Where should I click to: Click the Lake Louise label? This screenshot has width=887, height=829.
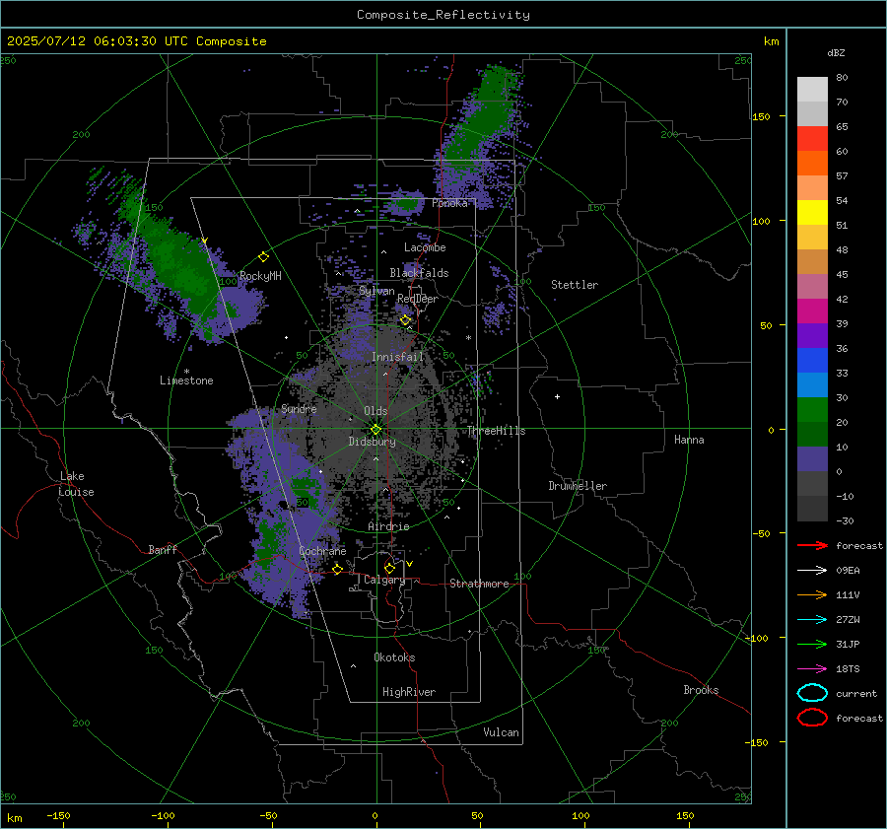click(76, 484)
